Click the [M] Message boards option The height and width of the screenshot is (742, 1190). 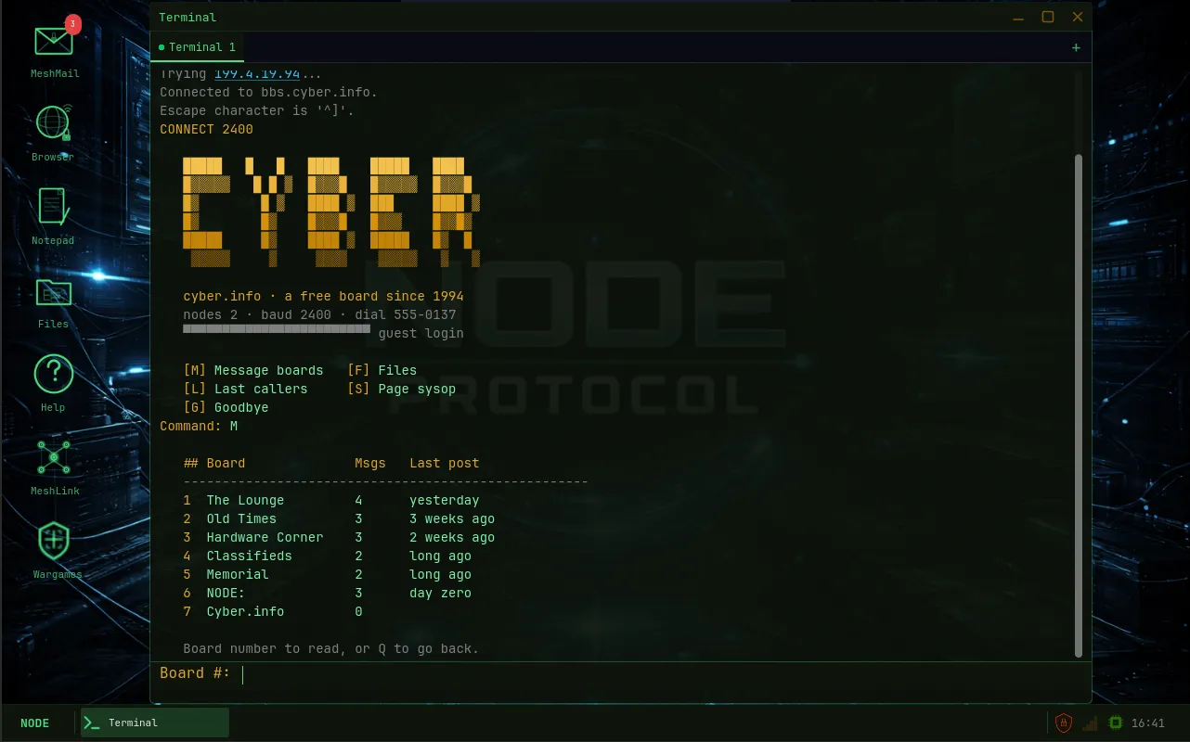pyautogui.click(x=253, y=370)
